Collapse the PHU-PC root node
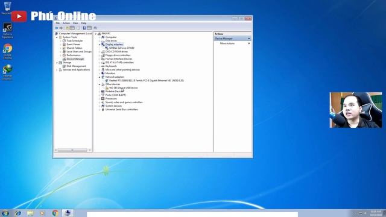The width and height of the screenshot is (386, 217). tap(96, 34)
